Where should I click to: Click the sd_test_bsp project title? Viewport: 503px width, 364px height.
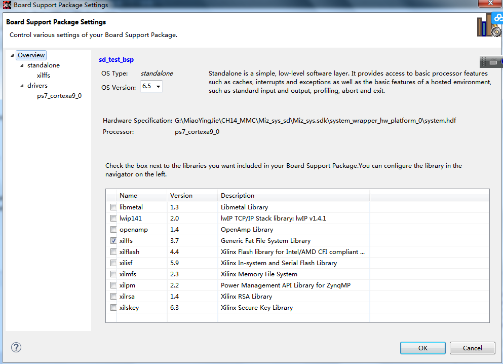[116, 60]
